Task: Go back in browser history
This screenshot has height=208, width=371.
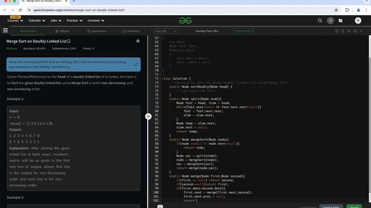Action: point(5,10)
